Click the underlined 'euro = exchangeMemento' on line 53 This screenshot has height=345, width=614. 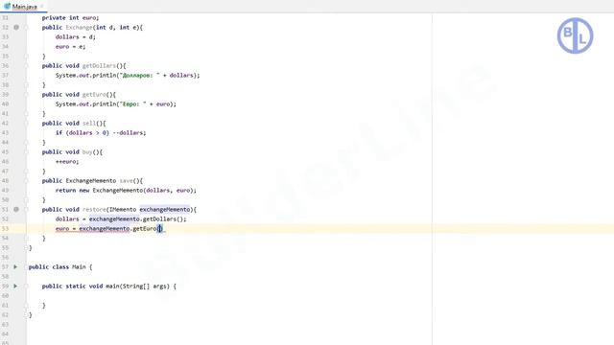point(92,228)
